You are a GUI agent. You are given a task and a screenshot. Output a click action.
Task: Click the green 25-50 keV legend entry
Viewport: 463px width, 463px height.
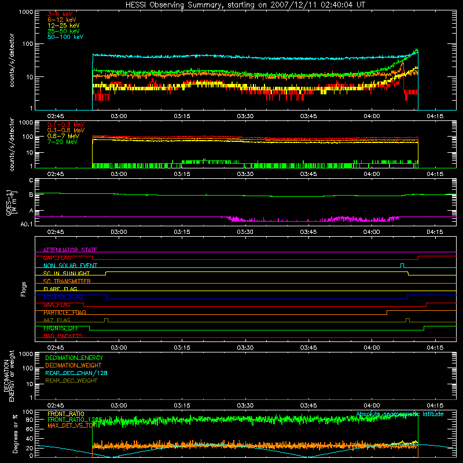(x=64, y=31)
